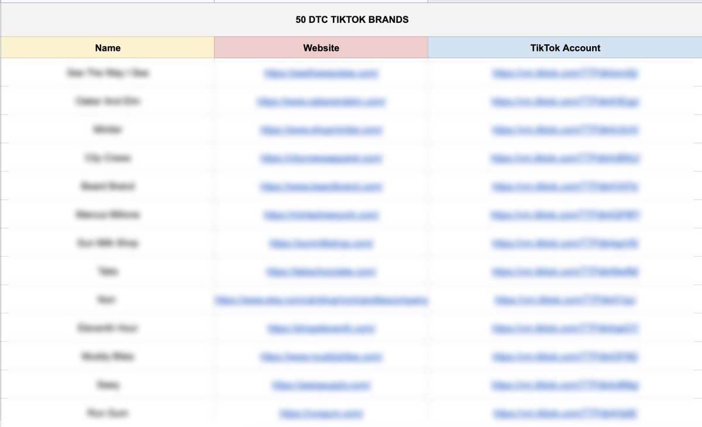The height and width of the screenshot is (427, 702).
Task: Open Run Gum's website hyperlink
Action: (x=321, y=413)
